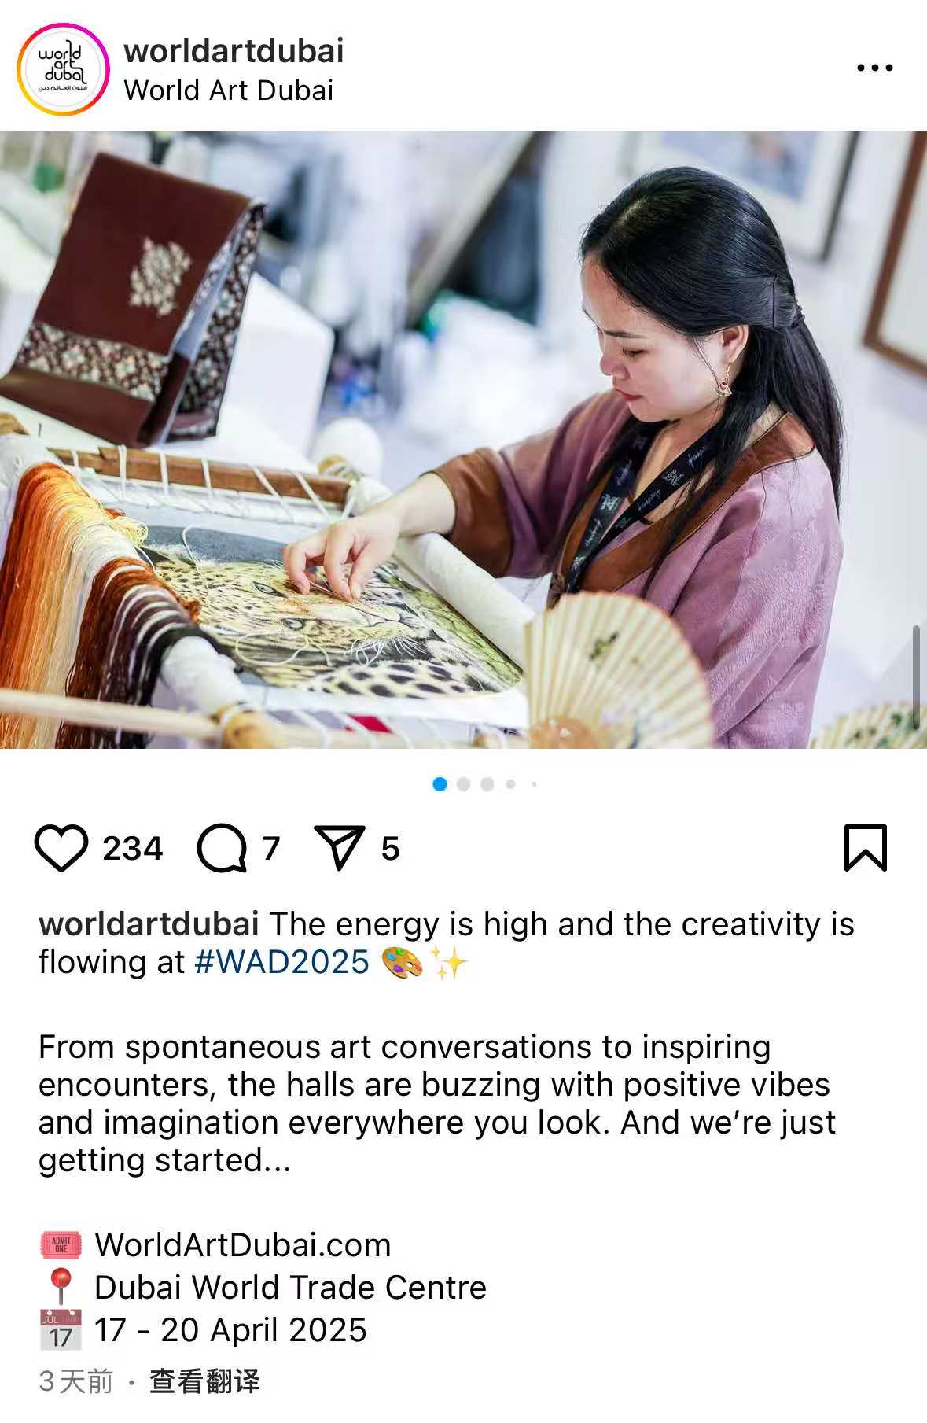Screen dimensions: 927x1423
Task: Tap the 3天前 timestamp
Action: (75, 1381)
